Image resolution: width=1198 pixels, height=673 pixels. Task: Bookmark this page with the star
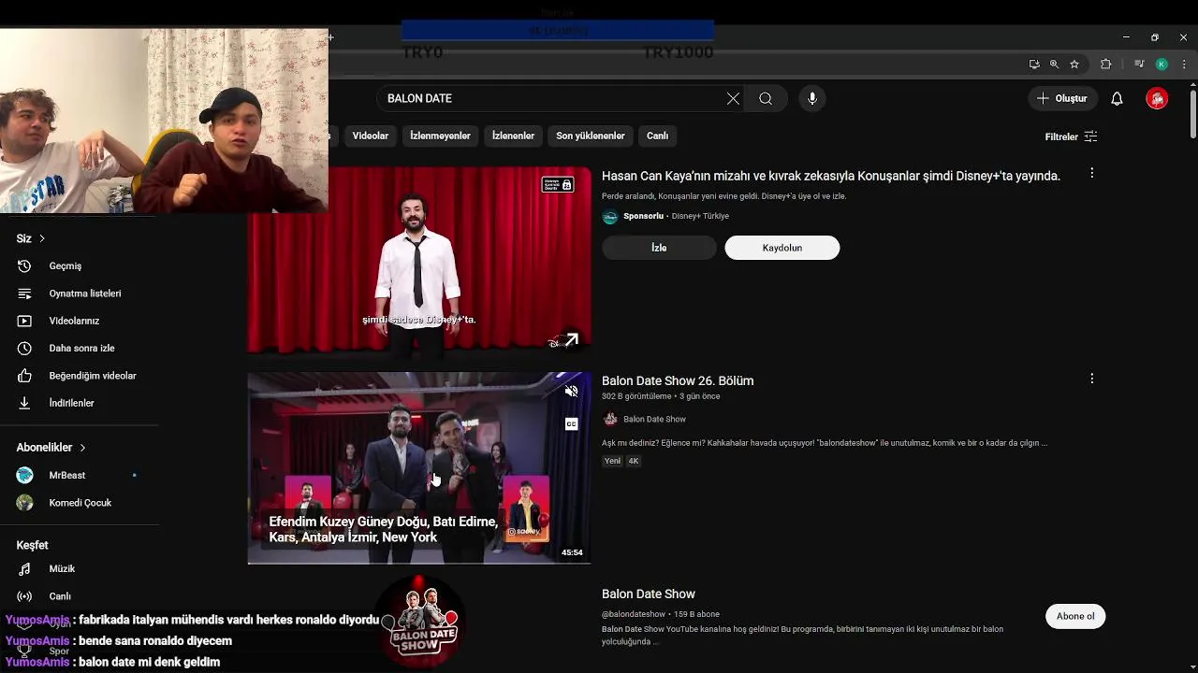pos(1074,64)
